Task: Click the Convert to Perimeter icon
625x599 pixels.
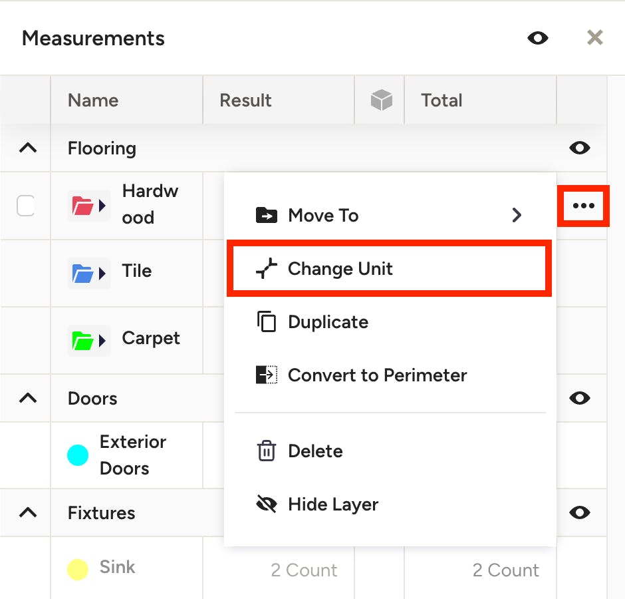Action: click(x=266, y=375)
